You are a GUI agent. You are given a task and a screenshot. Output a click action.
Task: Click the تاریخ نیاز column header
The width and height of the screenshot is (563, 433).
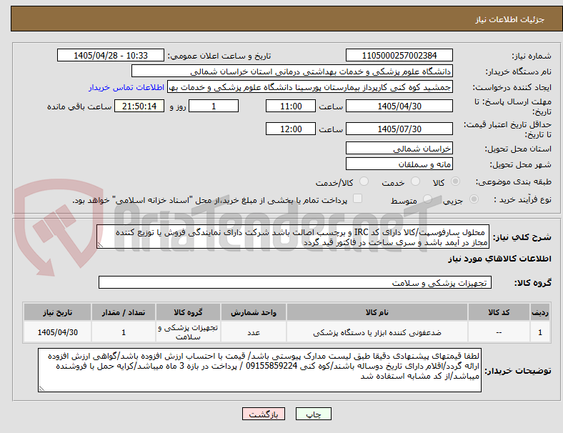57,312
